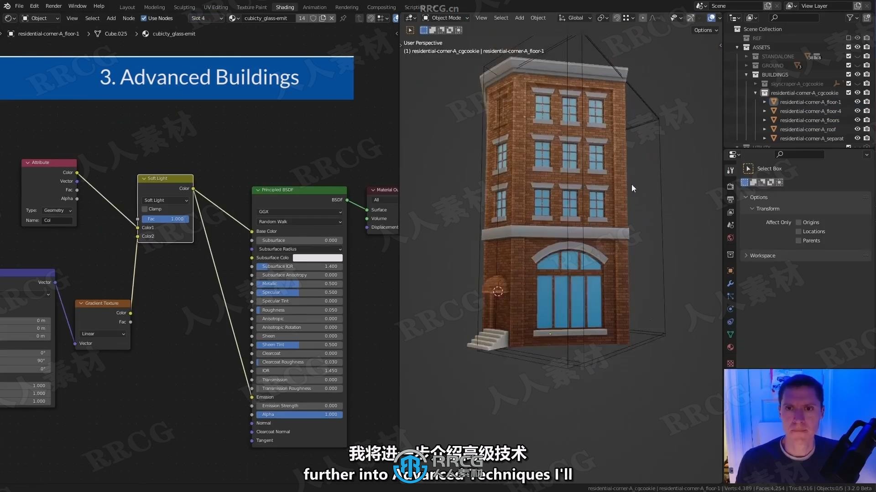Click the Select Box tool icon
Viewport: 876px width, 492px height.
pyautogui.click(x=748, y=169)
